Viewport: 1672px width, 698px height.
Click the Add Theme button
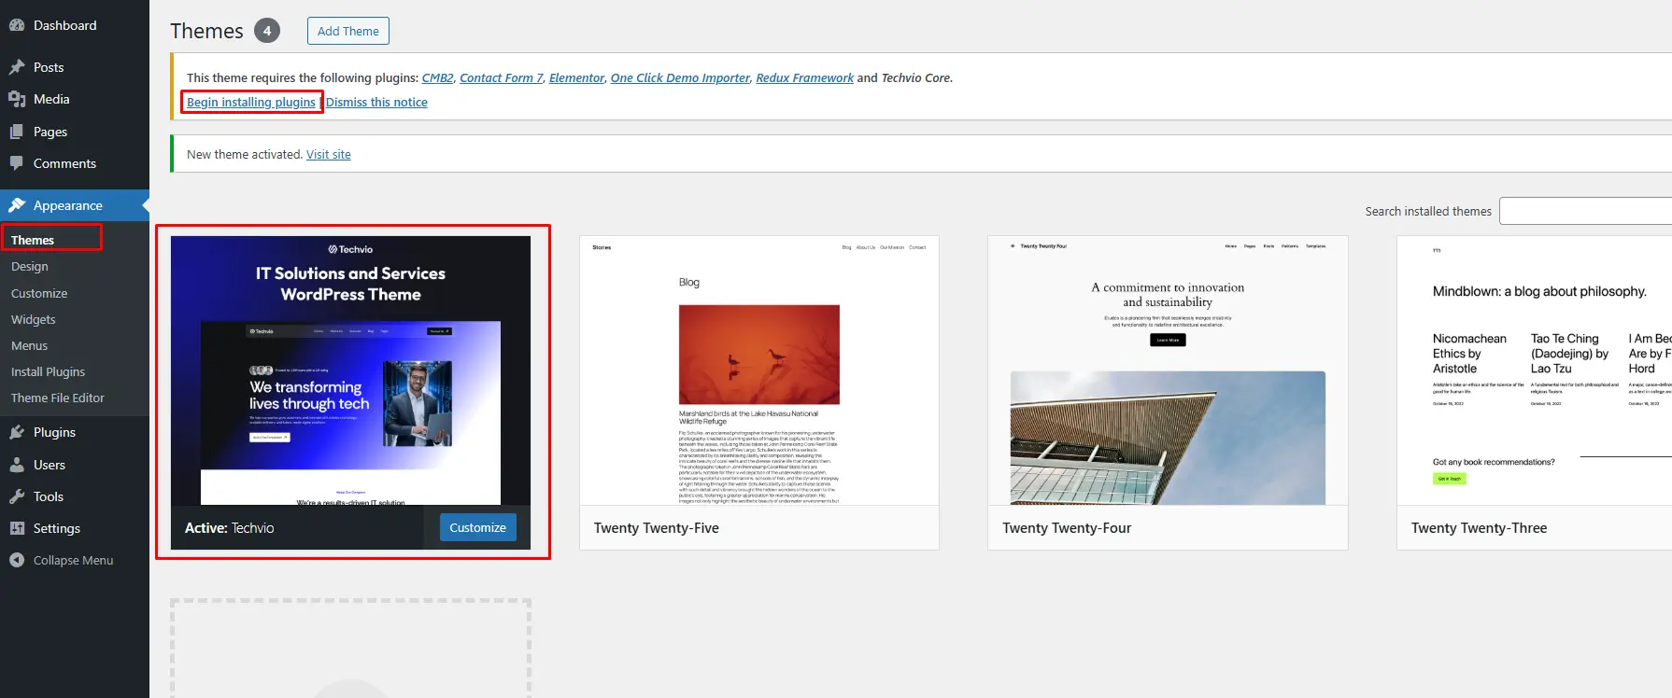point(348,31)
